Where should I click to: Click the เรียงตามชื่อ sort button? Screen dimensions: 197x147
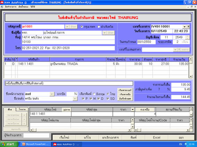(x=125, y=94)
